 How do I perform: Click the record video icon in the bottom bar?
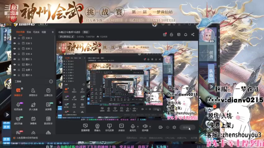[x=161, y=127]
